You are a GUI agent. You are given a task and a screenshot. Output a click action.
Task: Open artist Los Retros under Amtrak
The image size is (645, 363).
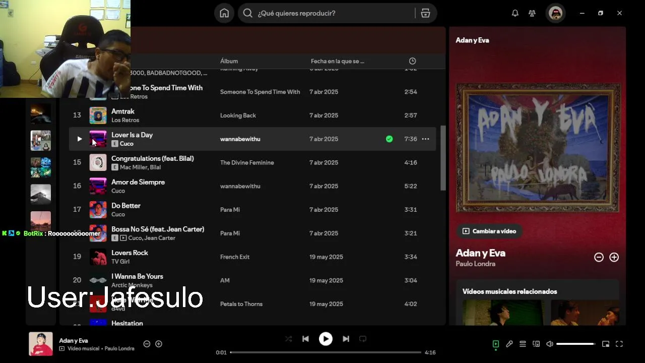(x=125, y=120)
